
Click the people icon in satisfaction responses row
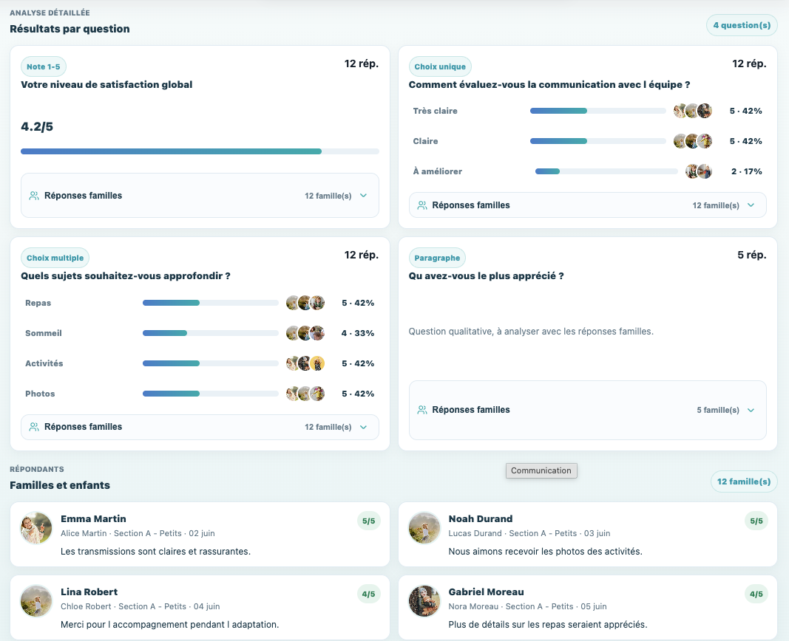click(x=34, y=196)
